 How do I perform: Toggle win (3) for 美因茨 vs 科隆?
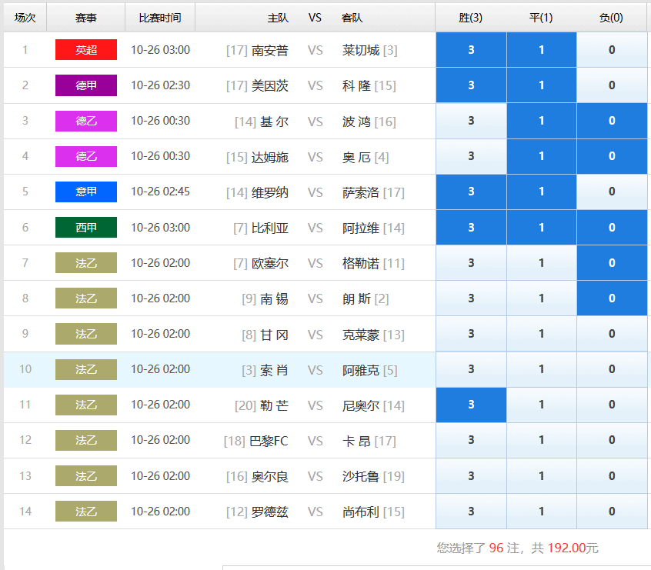pos(471,85)
